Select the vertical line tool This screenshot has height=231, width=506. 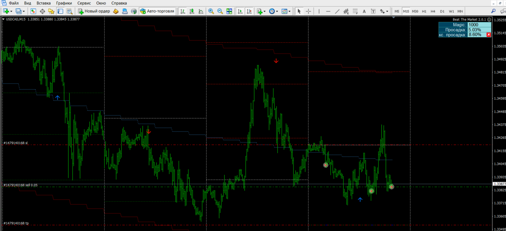(319, 11)
